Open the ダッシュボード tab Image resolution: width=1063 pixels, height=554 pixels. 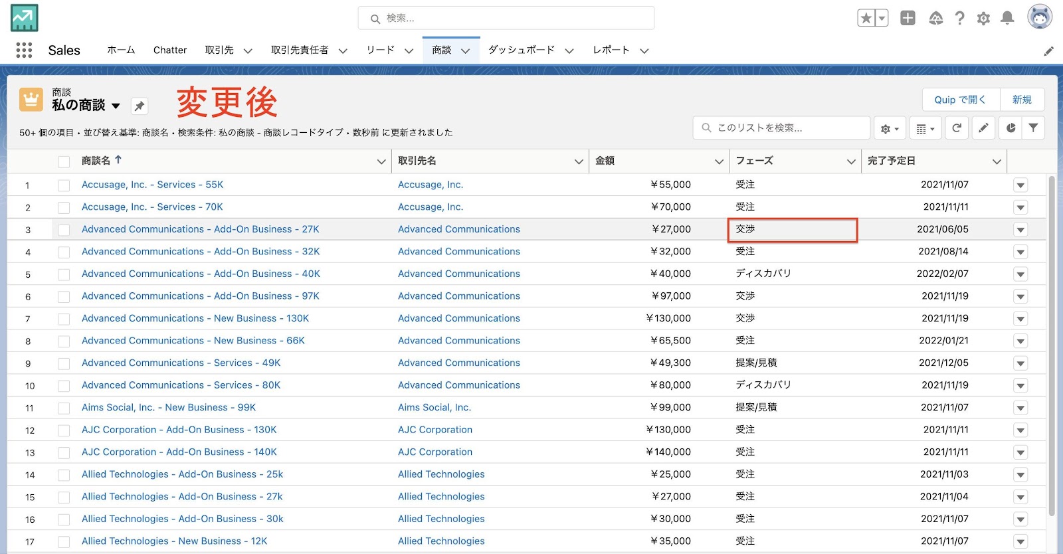(522, 50)
